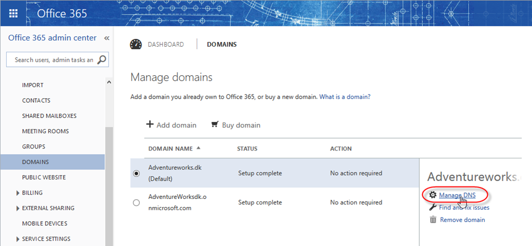Select Domains in the sidebar
Image resolution: width=532 pixels, height=246 pixels.
coord(52,162)
